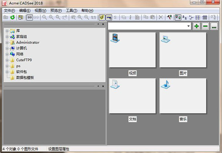Screen dimensions: 222x153
Task: Click the zoom previous magnifier icon
Action: 73,17
